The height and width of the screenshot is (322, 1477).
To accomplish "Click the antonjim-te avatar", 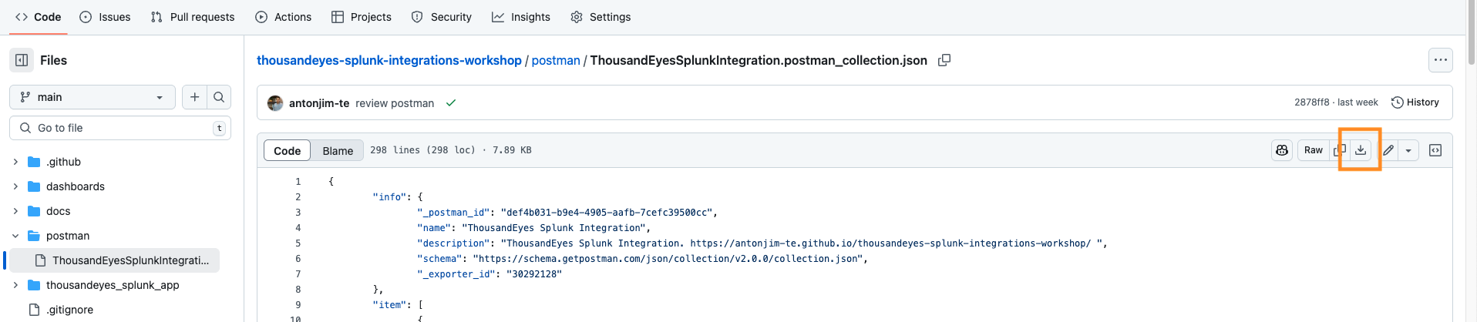I will (275, 103).
